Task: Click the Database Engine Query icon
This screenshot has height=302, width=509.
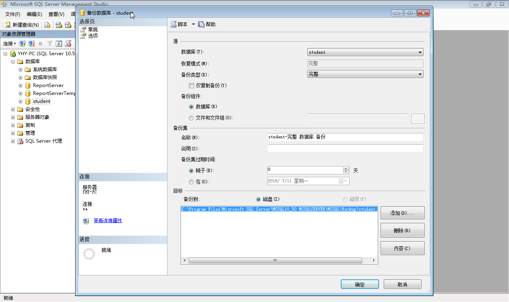Action: 47,25
